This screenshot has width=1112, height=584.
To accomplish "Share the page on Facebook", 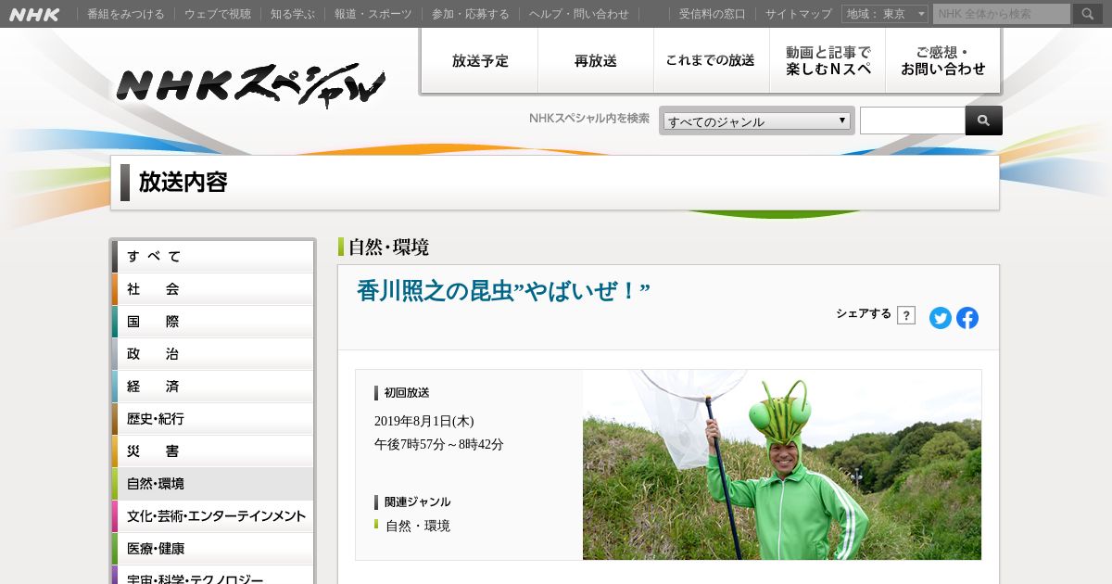I will pos(967,318).
